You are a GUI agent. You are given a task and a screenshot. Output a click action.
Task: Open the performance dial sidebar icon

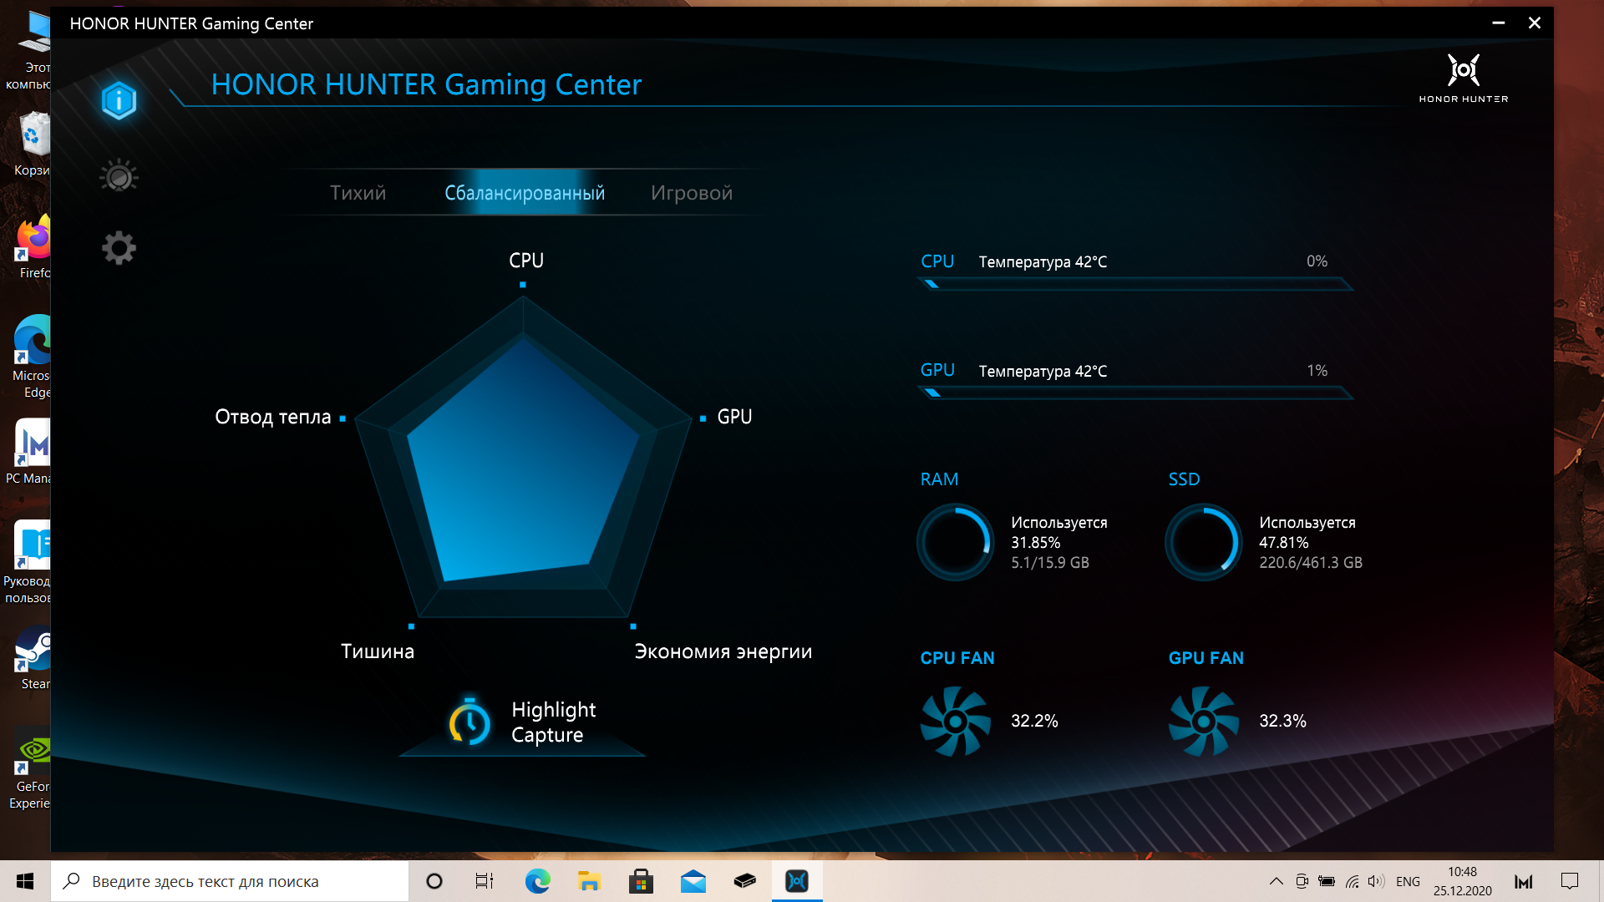click(119, 176)
